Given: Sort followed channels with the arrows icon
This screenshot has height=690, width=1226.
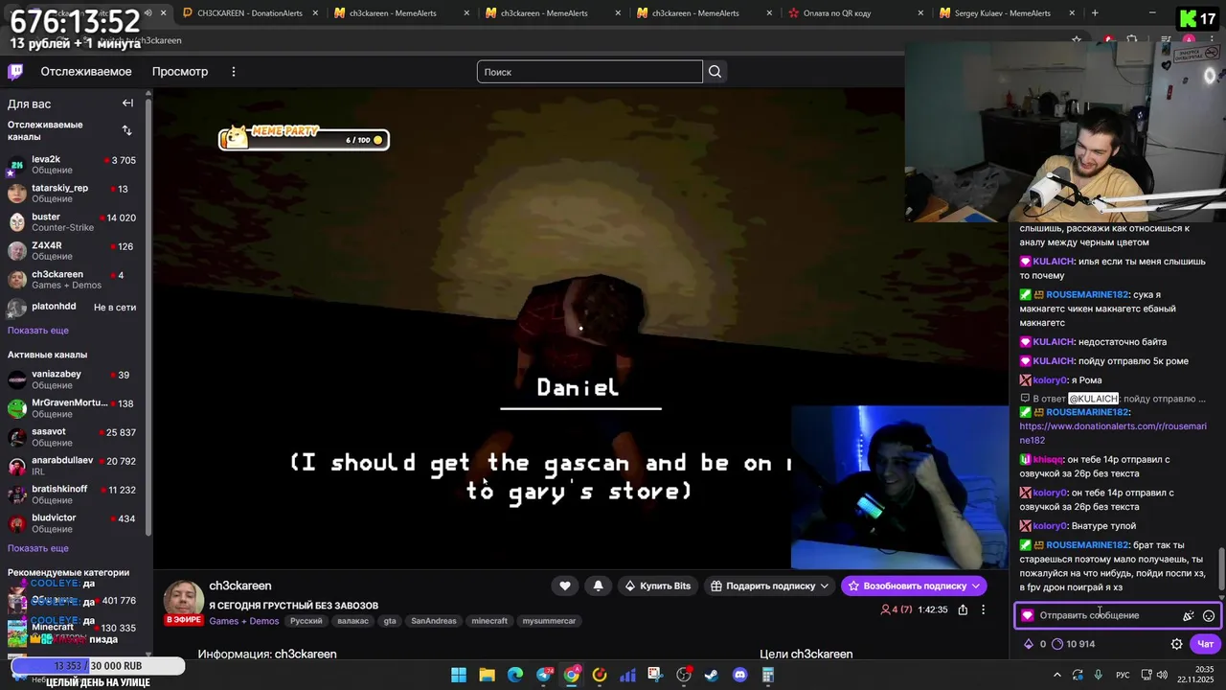Looking at the screenshot, I should [127, 130].
